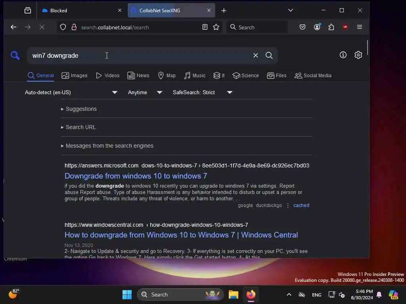Screen dimensions: 406x304
Task: Show hidden system tray icons
Action: pyautogui.click(x=289, y=294)
